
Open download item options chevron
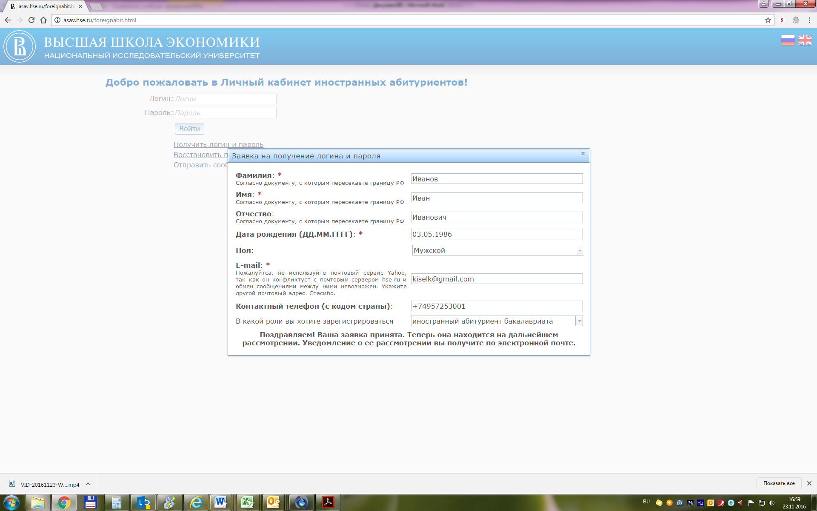coord(88,484)
